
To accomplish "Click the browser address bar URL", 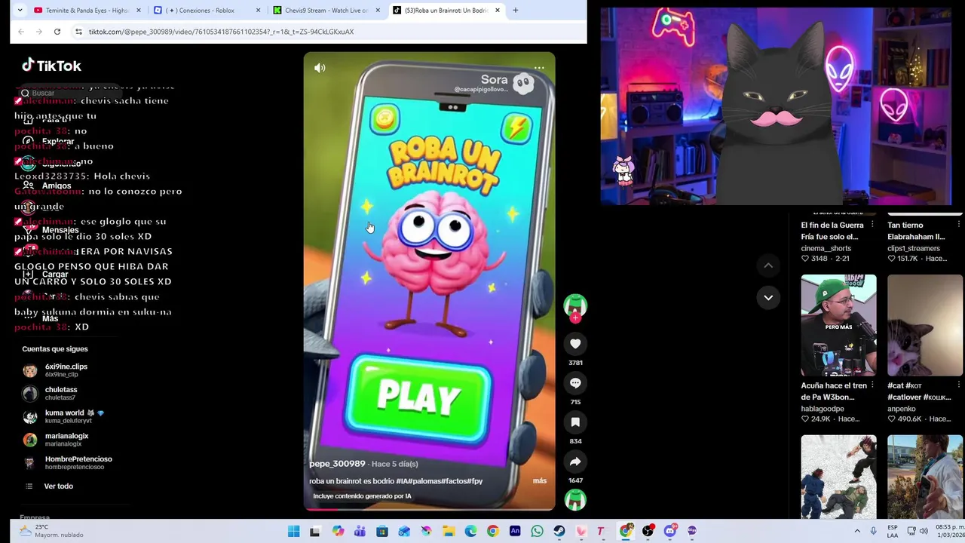I will click(x=221, y=32).
